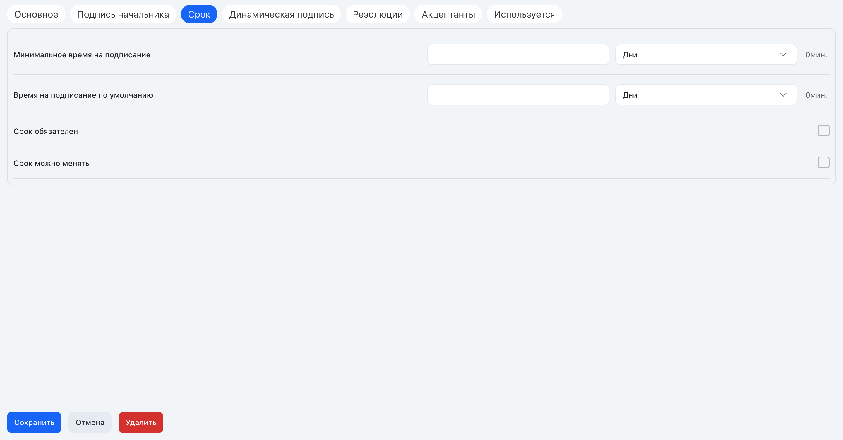Click the red Удалить button
This screenshot has width=843, height=440.
coord(141,422)
